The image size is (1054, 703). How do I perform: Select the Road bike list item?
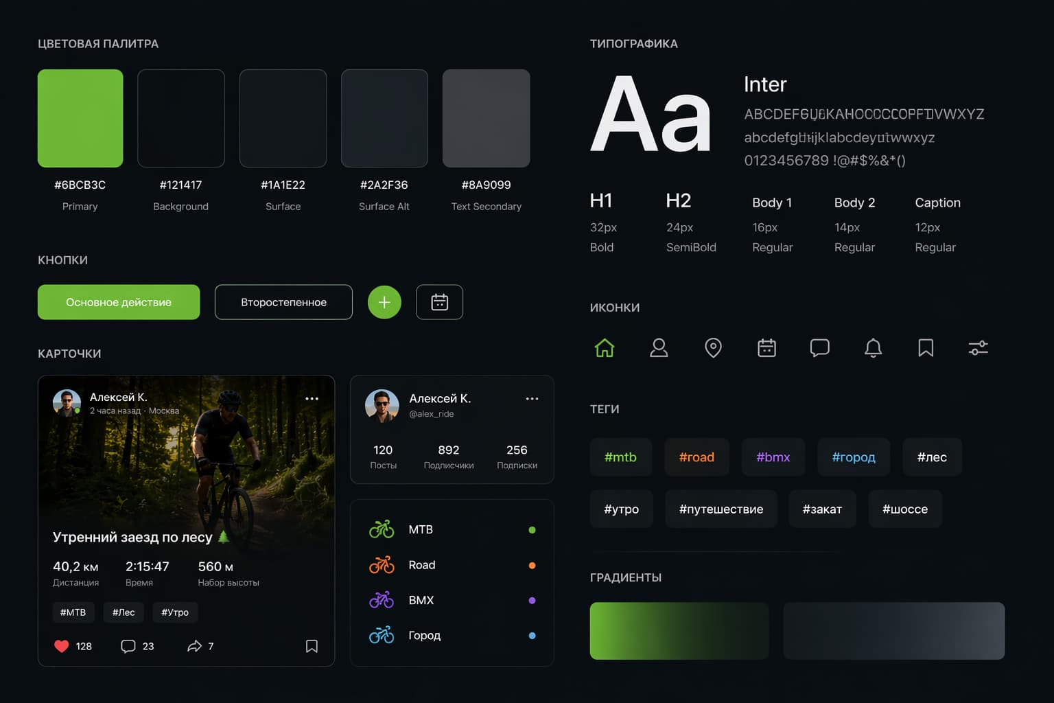pos(421,565)
